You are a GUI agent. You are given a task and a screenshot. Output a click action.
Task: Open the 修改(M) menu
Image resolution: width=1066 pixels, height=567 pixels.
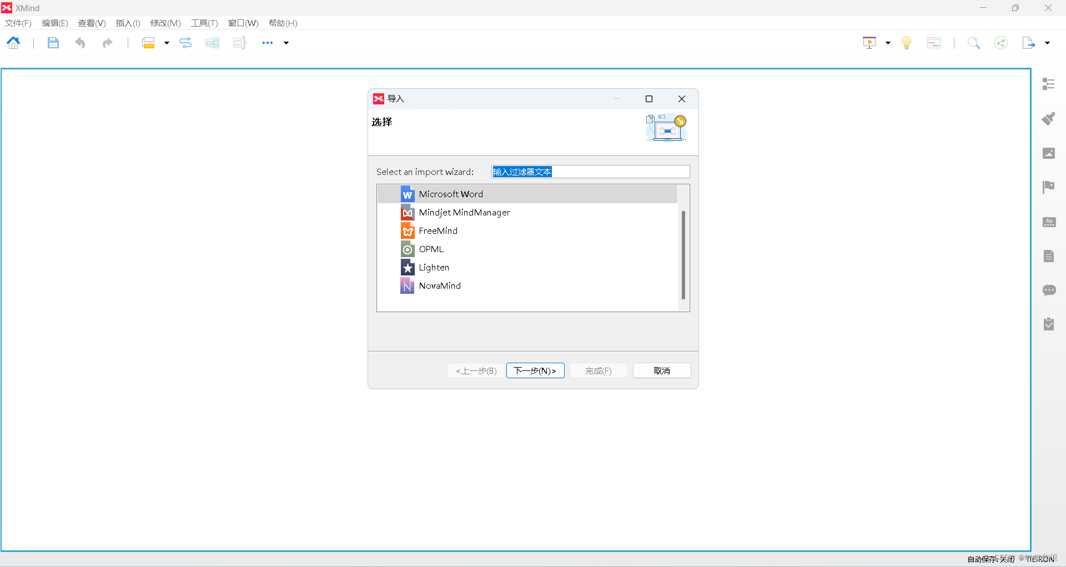165,23
